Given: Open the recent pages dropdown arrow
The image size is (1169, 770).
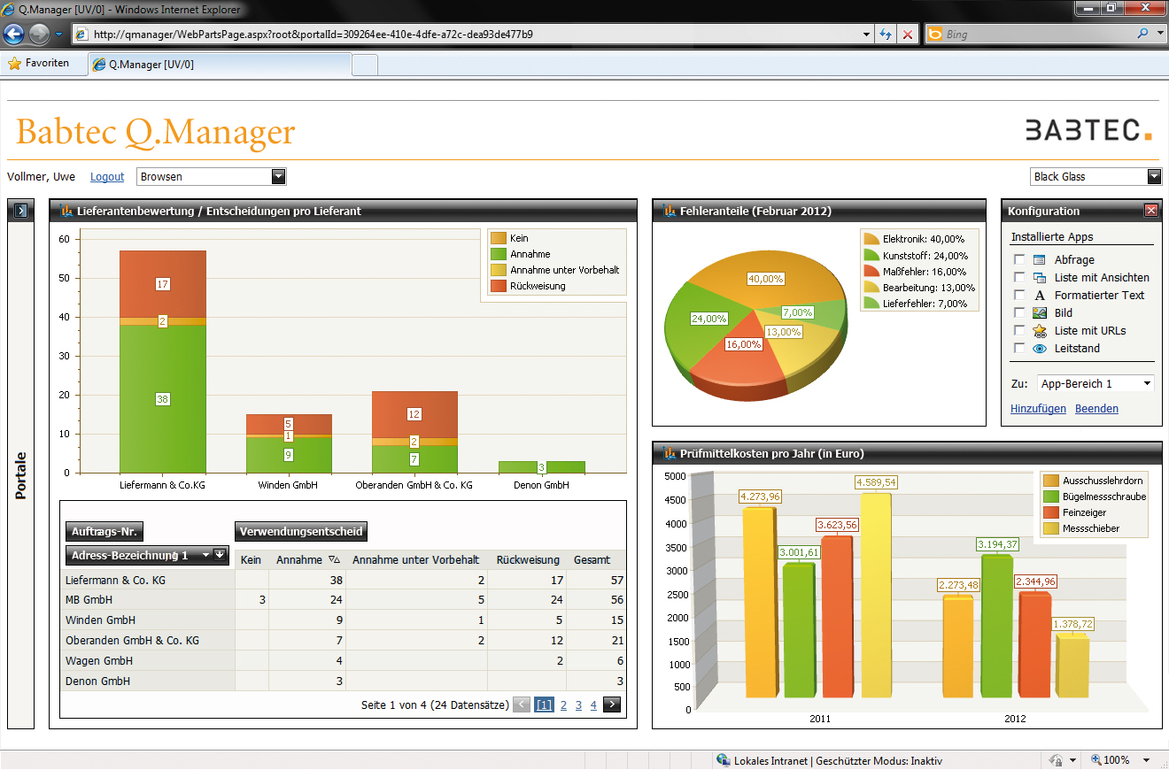Looking at the screenshot, I should [58, 35].
